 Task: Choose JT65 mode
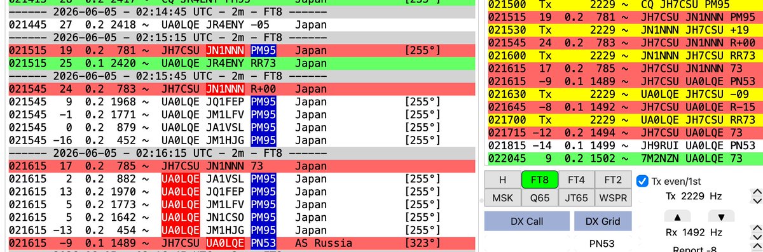click(576, 198)
